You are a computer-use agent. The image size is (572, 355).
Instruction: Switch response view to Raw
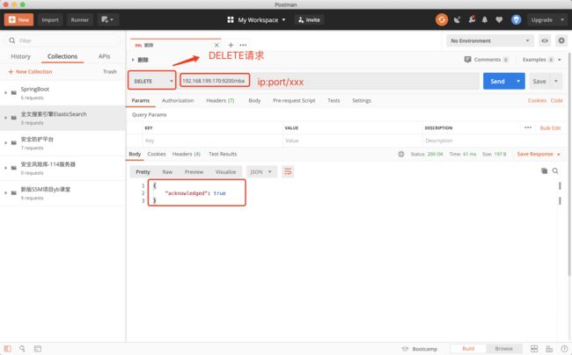click(167, 172)
